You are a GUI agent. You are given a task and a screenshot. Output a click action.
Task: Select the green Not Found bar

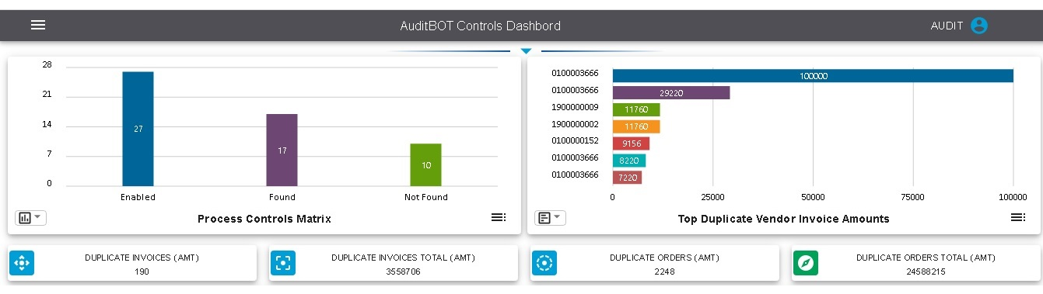tap(425, 164)
